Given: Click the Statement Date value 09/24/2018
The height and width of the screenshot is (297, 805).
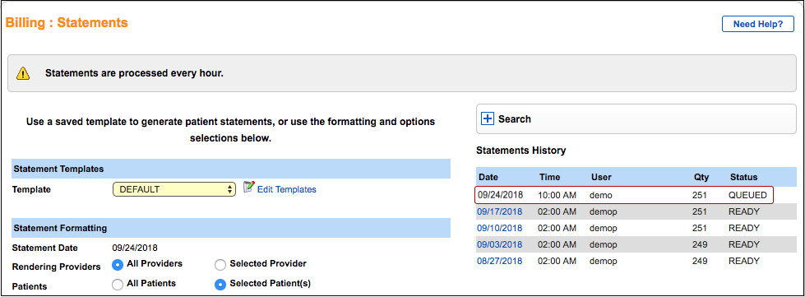Looking at the screenshot, I should click(135, 248).
